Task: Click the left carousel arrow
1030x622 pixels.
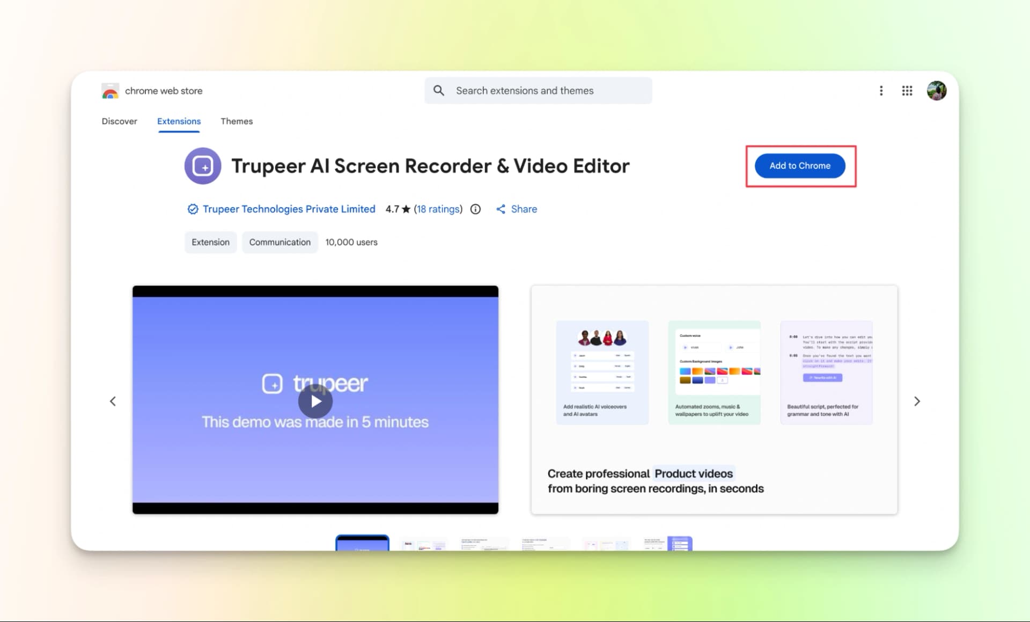Action: [113, 401]
